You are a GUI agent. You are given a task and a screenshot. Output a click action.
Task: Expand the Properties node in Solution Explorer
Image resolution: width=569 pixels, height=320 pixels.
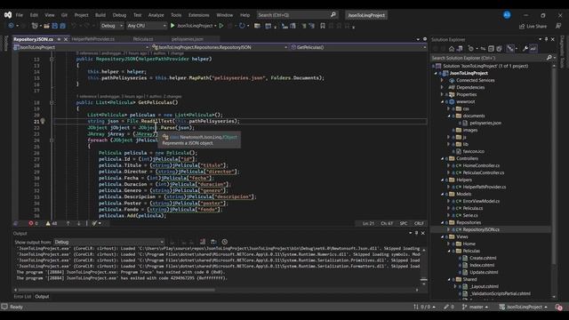(442, 95)
